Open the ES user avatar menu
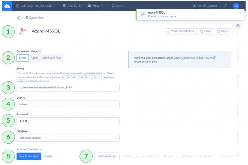 (237, 6)
